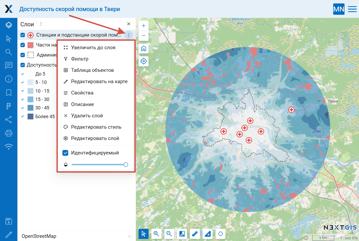Open the Layers panel from the sidebar

click(x=9, y=25)
